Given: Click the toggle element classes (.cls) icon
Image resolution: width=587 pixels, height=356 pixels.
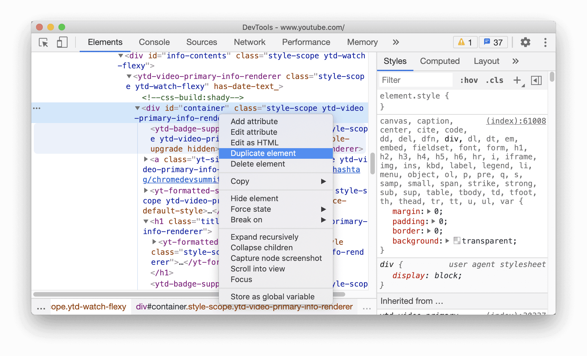Looking at the screenshot, I should click(493, 80).
